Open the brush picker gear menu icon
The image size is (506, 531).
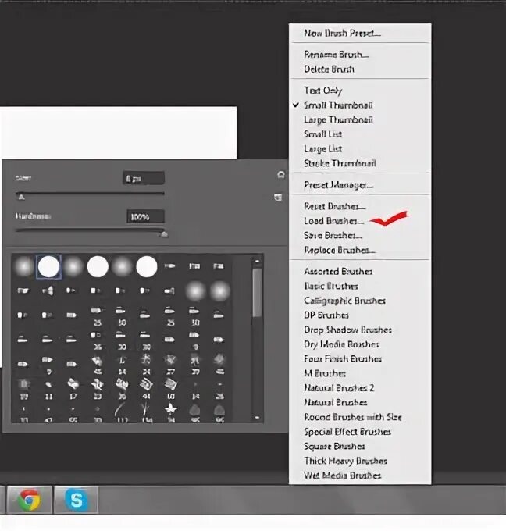[281, 174]
